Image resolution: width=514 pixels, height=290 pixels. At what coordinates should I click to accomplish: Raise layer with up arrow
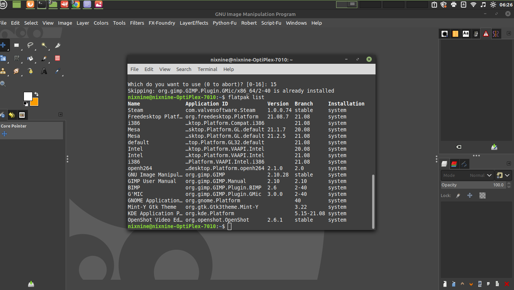[462, 284]
